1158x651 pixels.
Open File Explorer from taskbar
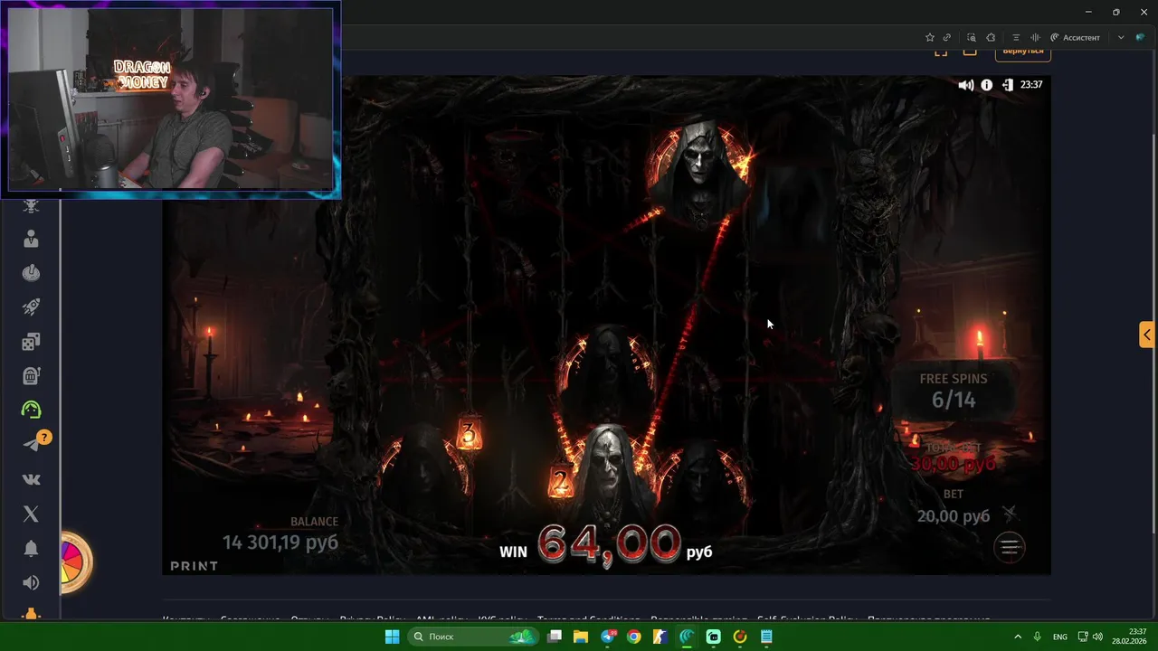click(581, 637)
